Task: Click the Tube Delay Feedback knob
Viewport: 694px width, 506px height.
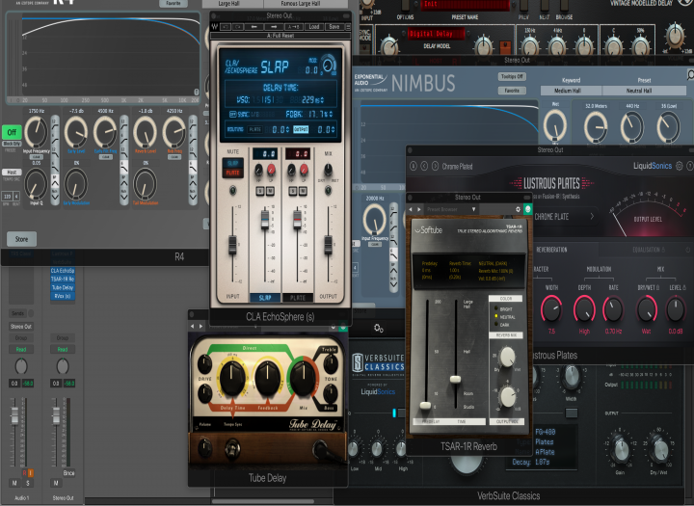Action: pyautogui.click(x=267, y=377)
